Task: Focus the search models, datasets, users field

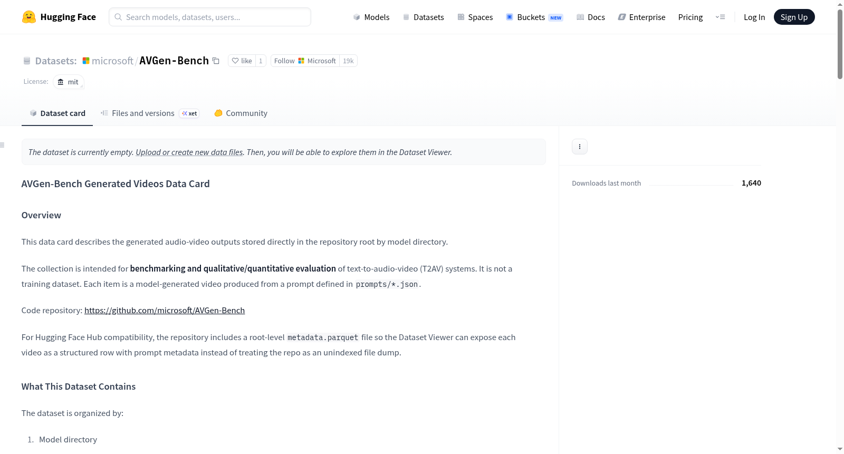Action: coord(210,17)
